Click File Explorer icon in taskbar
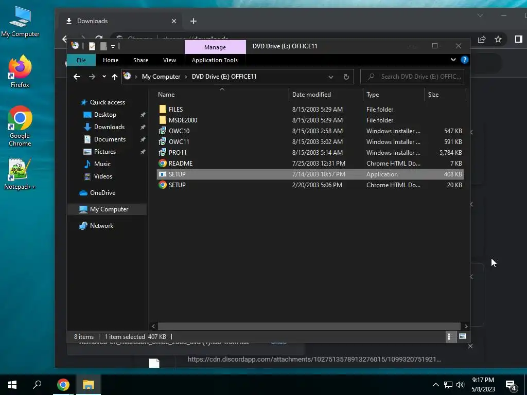Image resolution: width=527 pixels, height=395 pixels. 89,385
